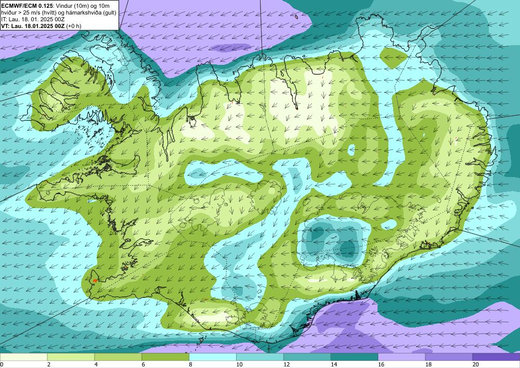Click the above-20 m/s dark violet legend swatch

497,357
